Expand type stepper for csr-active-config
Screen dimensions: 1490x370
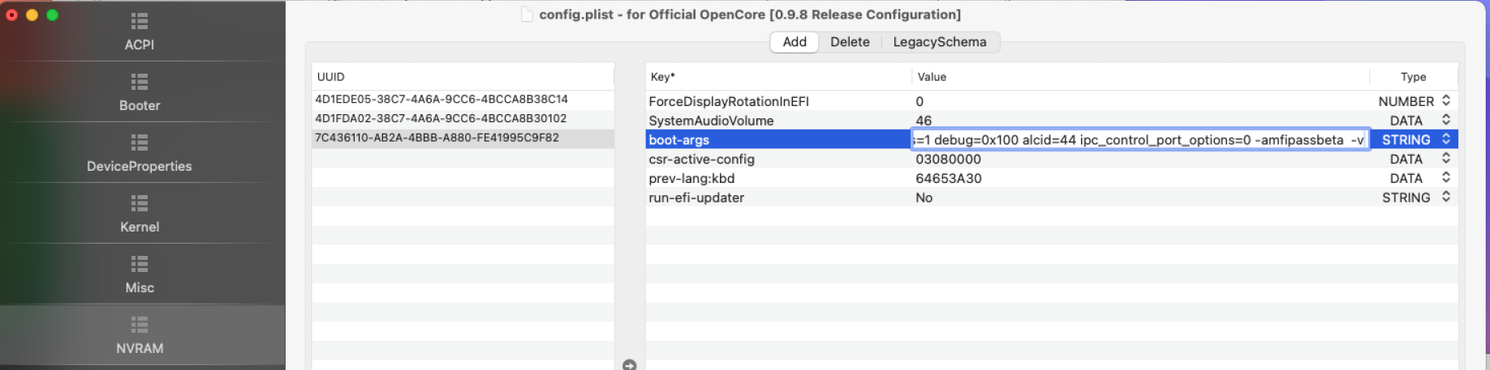(1445, 159)
